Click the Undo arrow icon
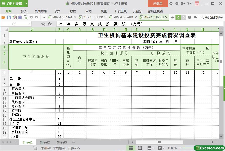Image resolution: width=225 pixels, height=151 pixels. (31, 17)
